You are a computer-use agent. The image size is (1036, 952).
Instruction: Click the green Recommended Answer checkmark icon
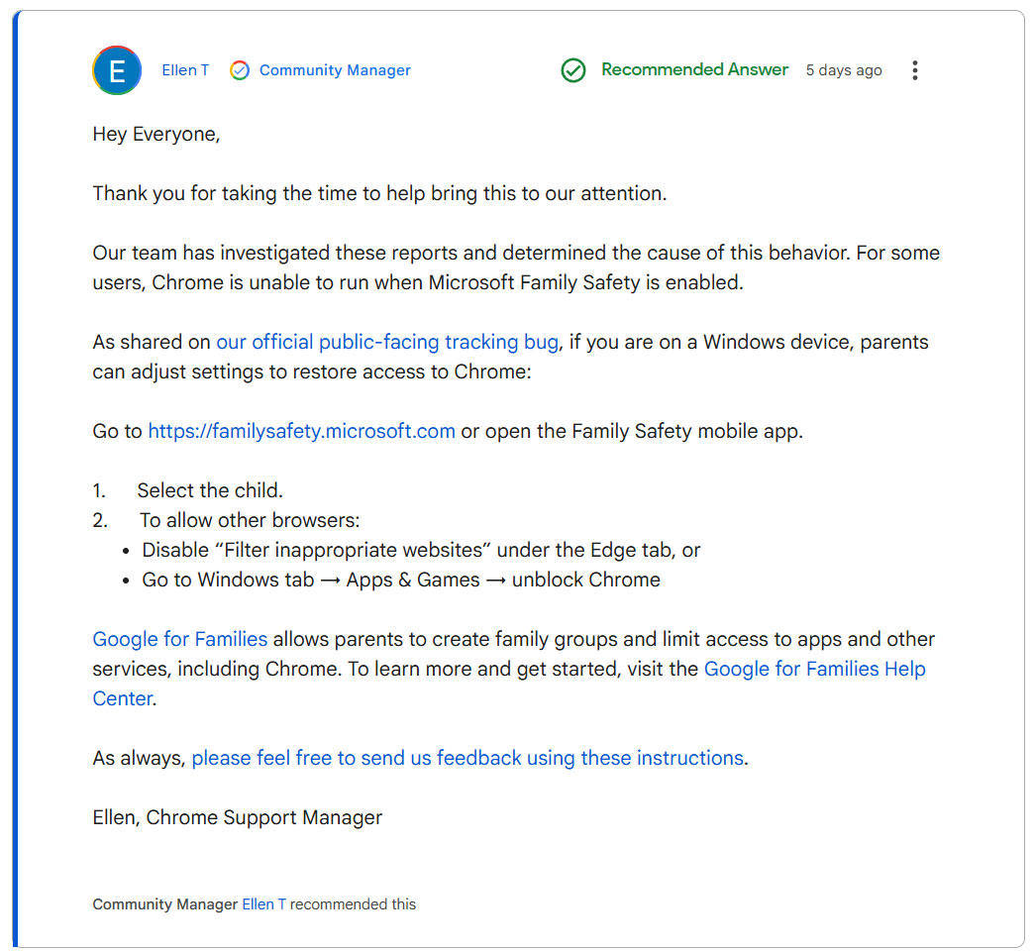(572, 70)
